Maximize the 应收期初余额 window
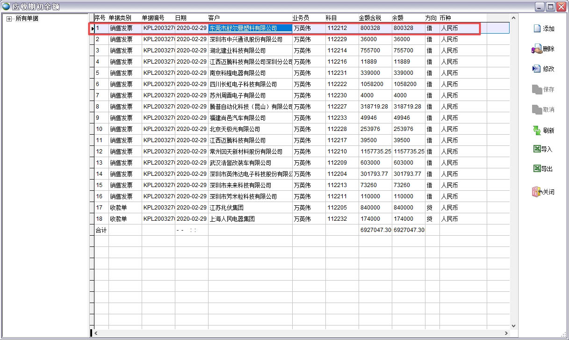Image resolution: width=569 pixels, height=340 pixels. [550, 7]
